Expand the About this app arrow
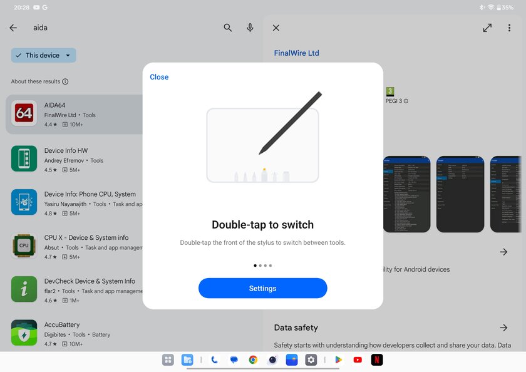 pyautogui.click(x=503, y=252)
